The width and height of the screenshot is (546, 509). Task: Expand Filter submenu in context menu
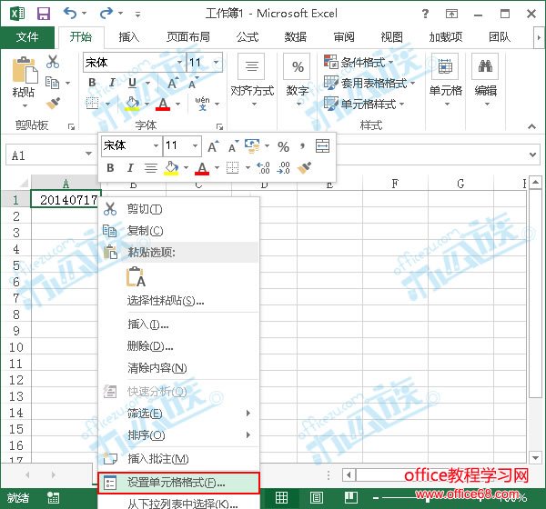pos(179,414)
